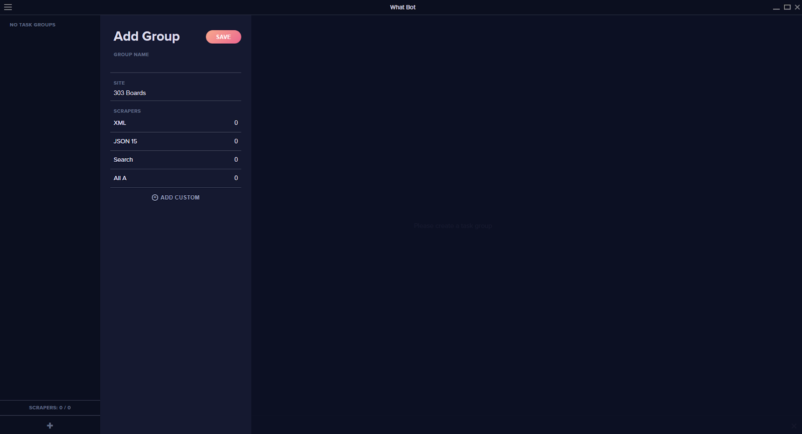Click the XML scraper label
Viewport: 802px width, 434px height.
point(120,123)
